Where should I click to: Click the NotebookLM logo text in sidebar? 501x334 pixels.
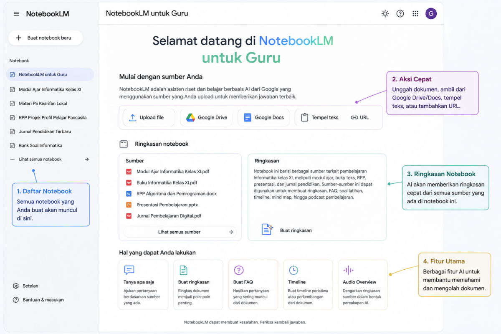[48, 14]
